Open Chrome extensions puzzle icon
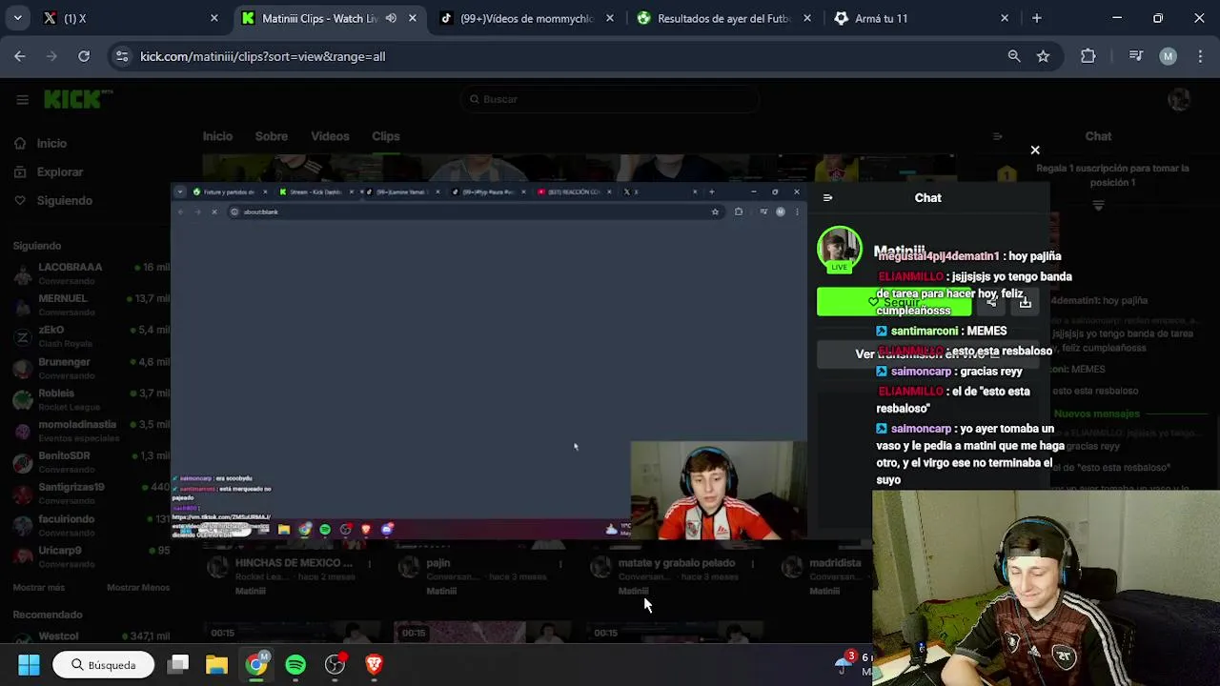This screenshot has width=1220, height=686. click(1088, 56)
